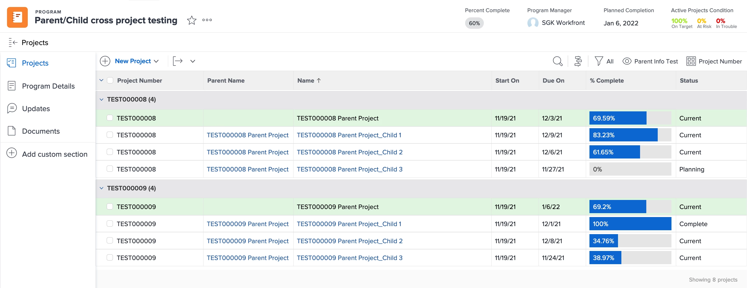Toggle the select-all checkbox in header
This screenshot has width=747, height=288.
110,81
